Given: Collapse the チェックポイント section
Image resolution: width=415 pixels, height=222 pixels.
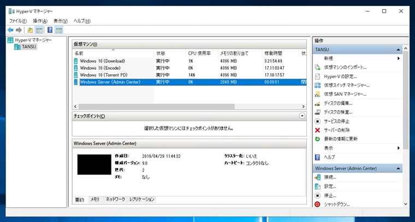Looking at the screenshot, I should point(302,116).
